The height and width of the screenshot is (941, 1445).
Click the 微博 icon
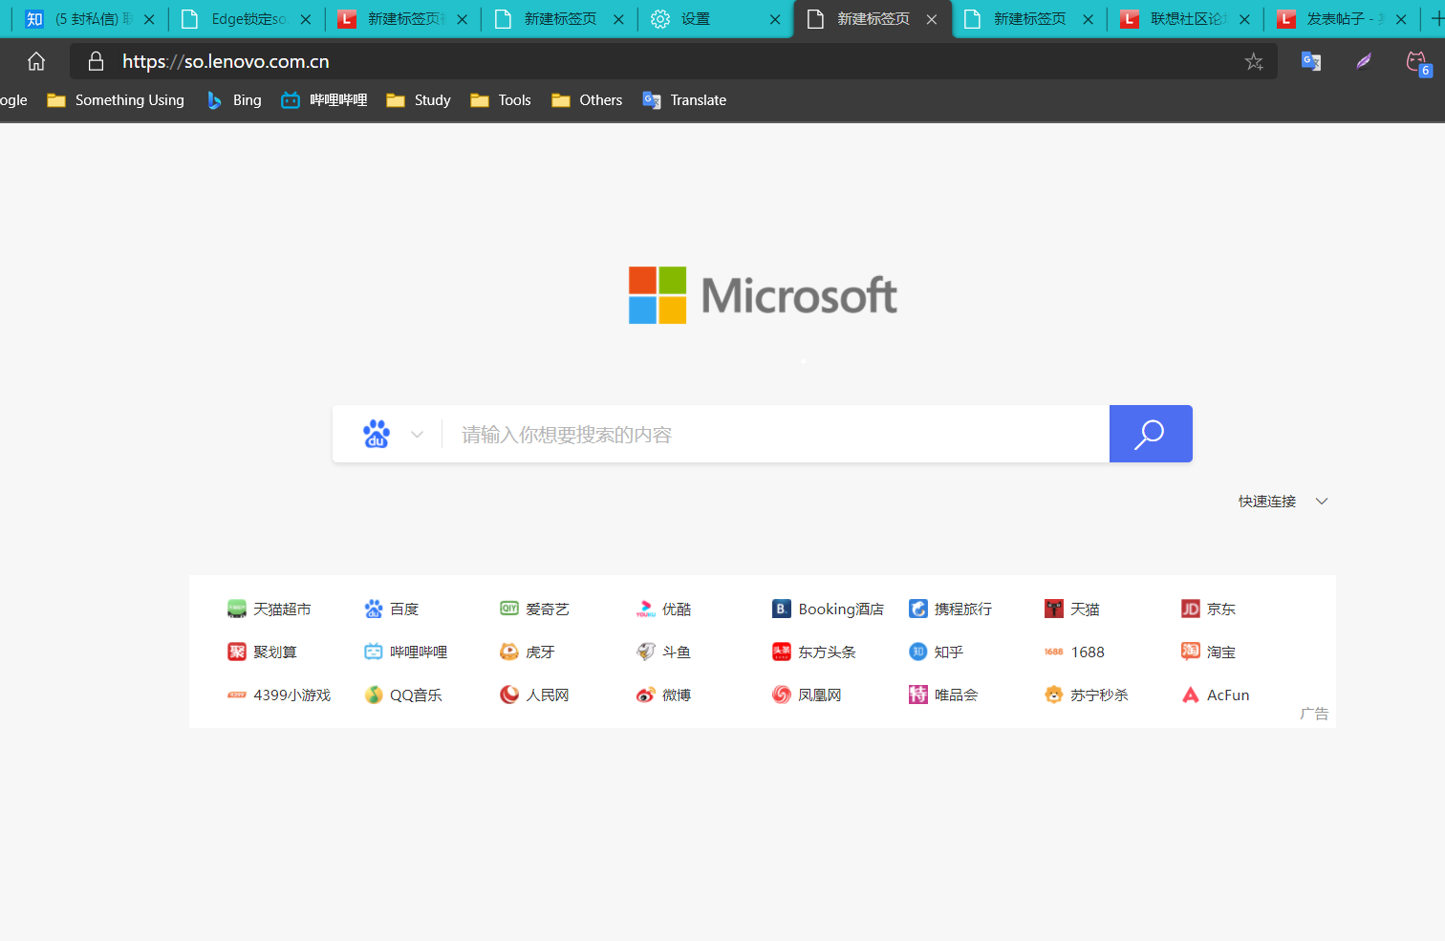pyautogui.click(x=646, y=695)
